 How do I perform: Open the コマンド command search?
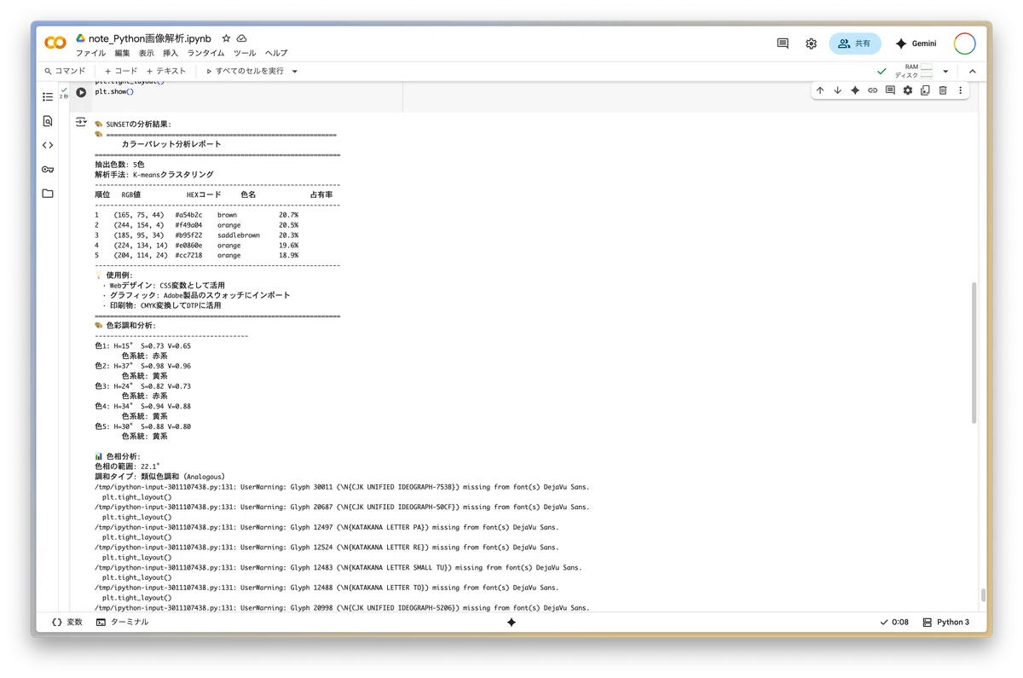point(65,71)
